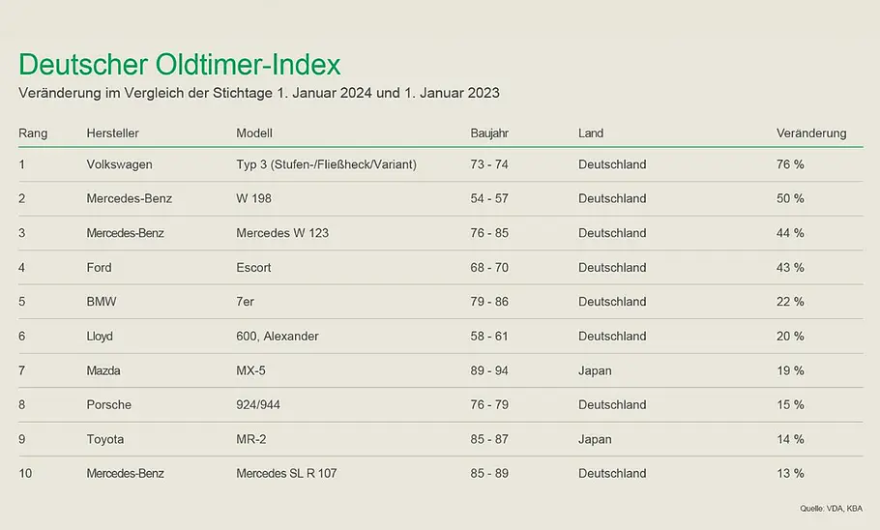This screenshot has height=530, width=880.
Task: Select the Typ 3 (Stufen-/Fließheck/Variant) model cell
Action: pyautogui.click(x=326, y=164)
